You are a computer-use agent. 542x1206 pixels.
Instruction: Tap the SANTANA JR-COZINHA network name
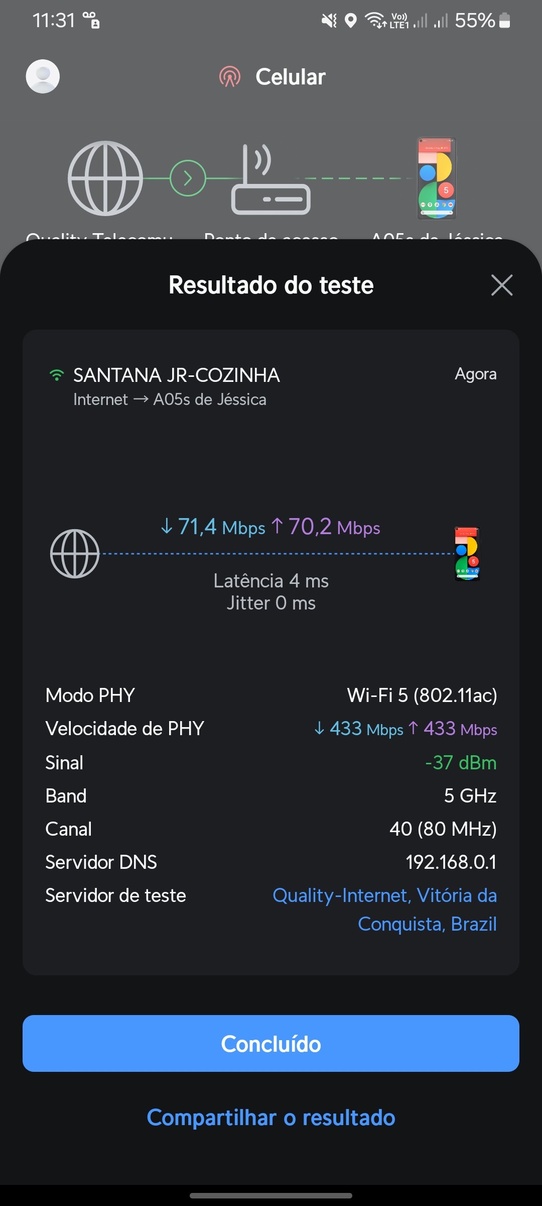[177, 375]
